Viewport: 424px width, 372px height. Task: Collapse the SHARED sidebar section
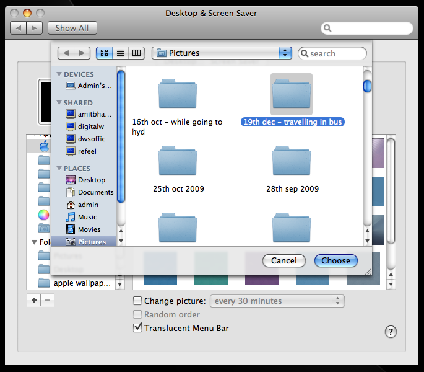(59, 103)
